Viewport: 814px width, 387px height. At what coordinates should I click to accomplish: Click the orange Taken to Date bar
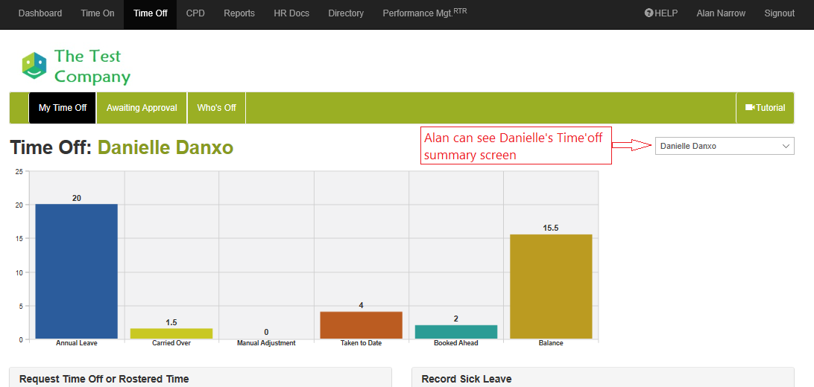[x=361, y=325]
